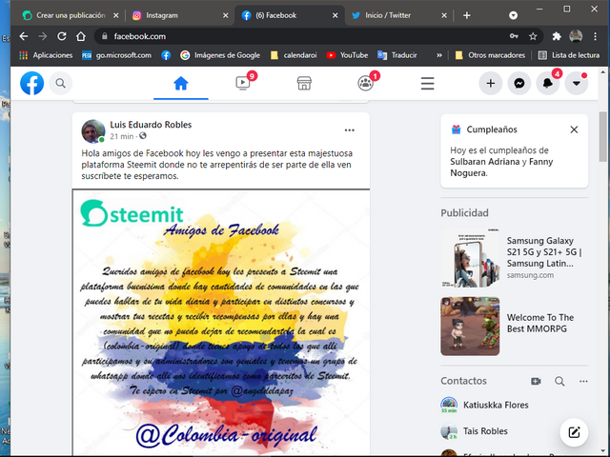Click the 21 min post timestamp
The image size is (610, 457).
point(121,136)
